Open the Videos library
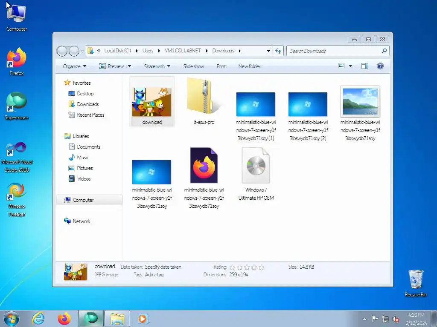Image resolution: width=437 pixels, height=327 pixels. [80, 179]
